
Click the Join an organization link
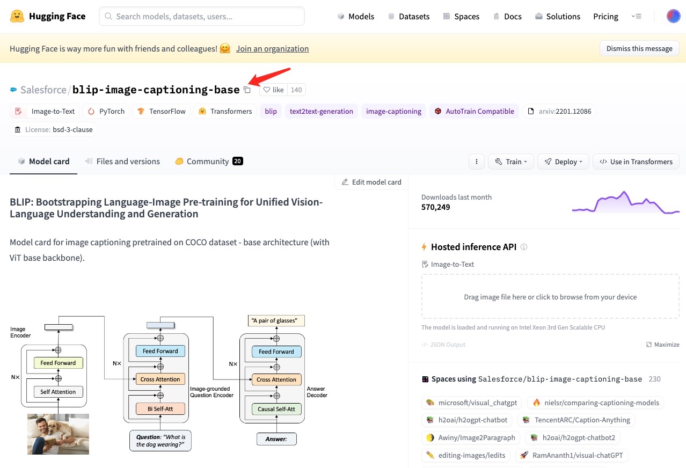click(272, 48)
